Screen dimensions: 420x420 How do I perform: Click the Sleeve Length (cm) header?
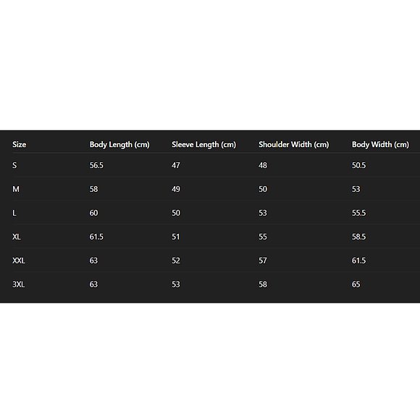[x=203, y=145]
